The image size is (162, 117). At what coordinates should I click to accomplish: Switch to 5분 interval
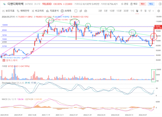106,11
